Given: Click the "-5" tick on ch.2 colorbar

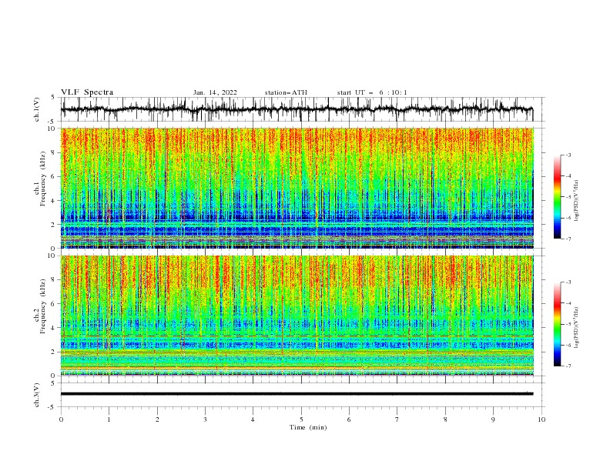Looking at the screenshot, I should coord(568,324).
